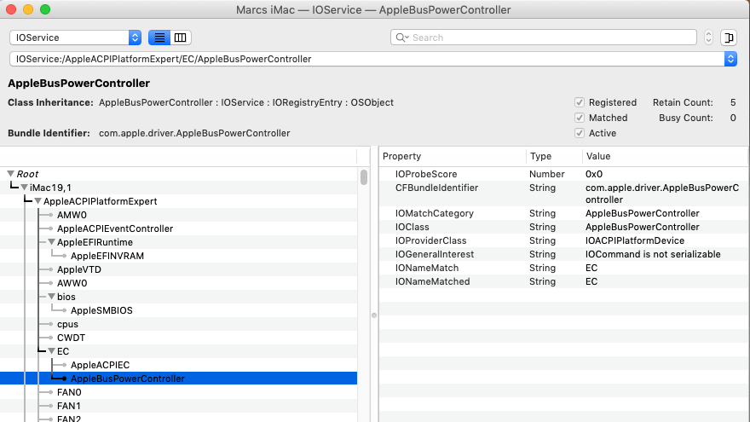Select the AppleACPIEC tree entry
Viewport: 750px width, 422px height.
[100, 365]
